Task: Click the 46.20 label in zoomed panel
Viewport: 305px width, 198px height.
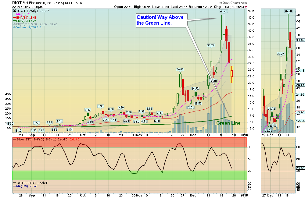Action: [x=288, y=11]
